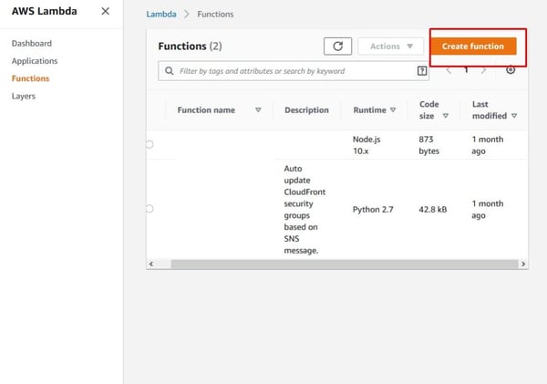547x384 pixels.
Task: Click the Description column header
Action: [x=306, y=110]
